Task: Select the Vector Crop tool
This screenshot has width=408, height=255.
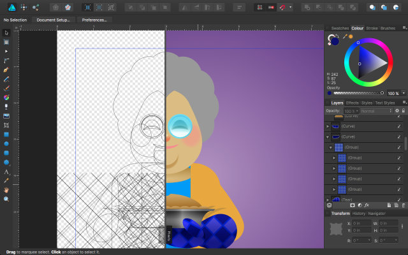Action: pos(6,125)
